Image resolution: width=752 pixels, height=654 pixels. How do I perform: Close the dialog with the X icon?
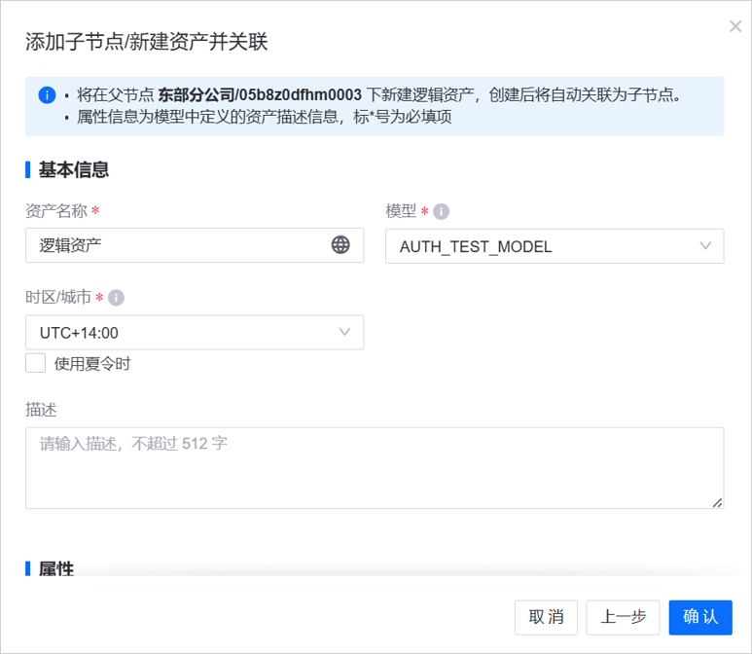tap(735, 26)
